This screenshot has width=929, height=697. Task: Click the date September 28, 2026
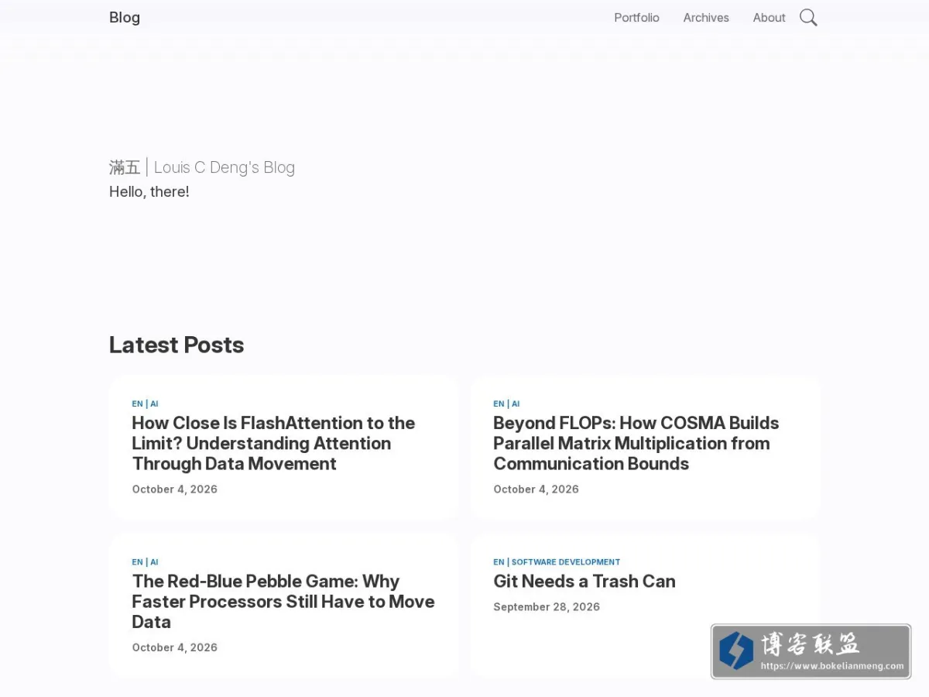pos(547,606)
